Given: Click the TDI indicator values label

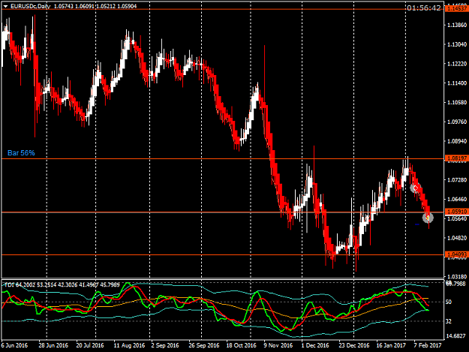Looking at the screenshot, I should 62,285.
